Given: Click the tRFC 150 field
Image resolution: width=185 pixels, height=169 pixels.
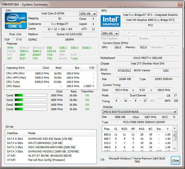Looking at the screenshot, I should point(176,101).
